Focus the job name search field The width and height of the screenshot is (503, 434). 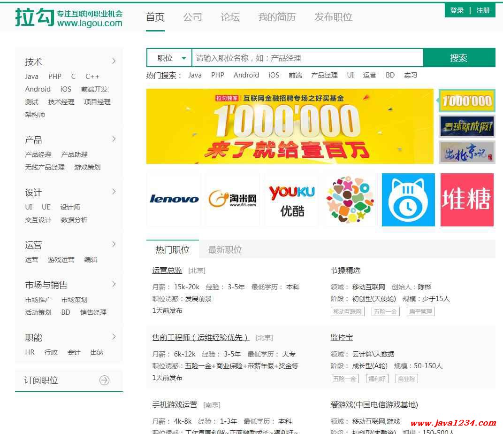click(x=307, y=58)
